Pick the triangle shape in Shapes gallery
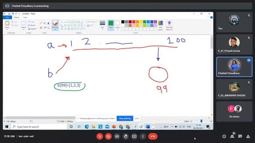255x143 pixels. point(82,22)
